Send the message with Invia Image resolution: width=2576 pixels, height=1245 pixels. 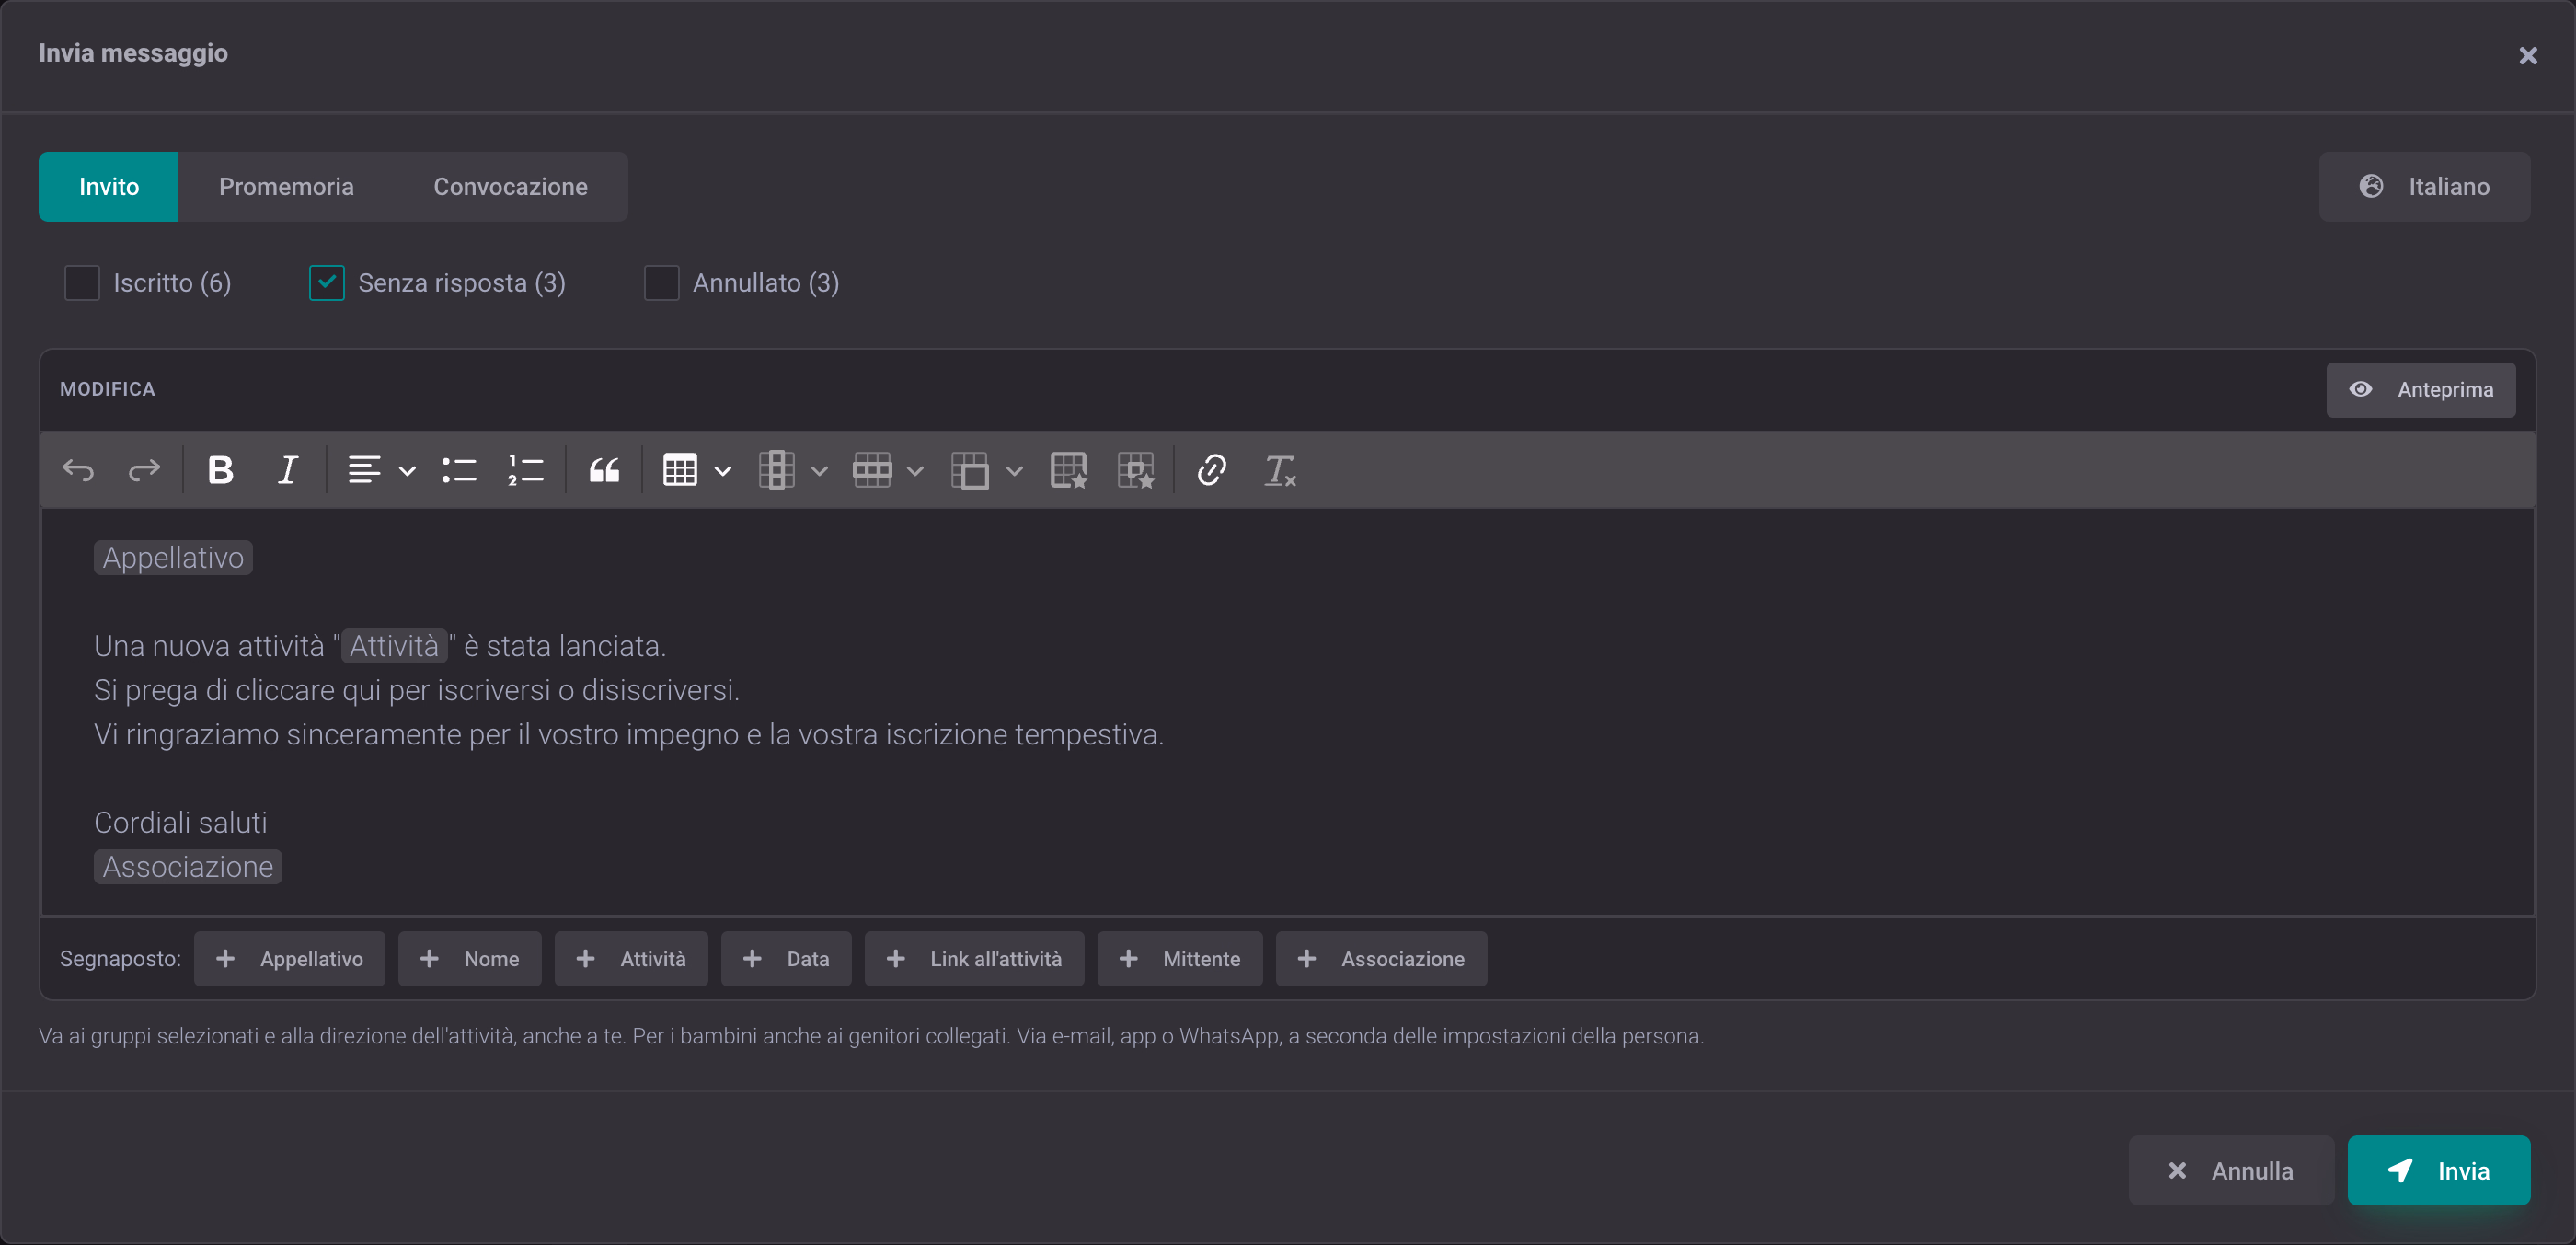click(x=2438, y=1170)
